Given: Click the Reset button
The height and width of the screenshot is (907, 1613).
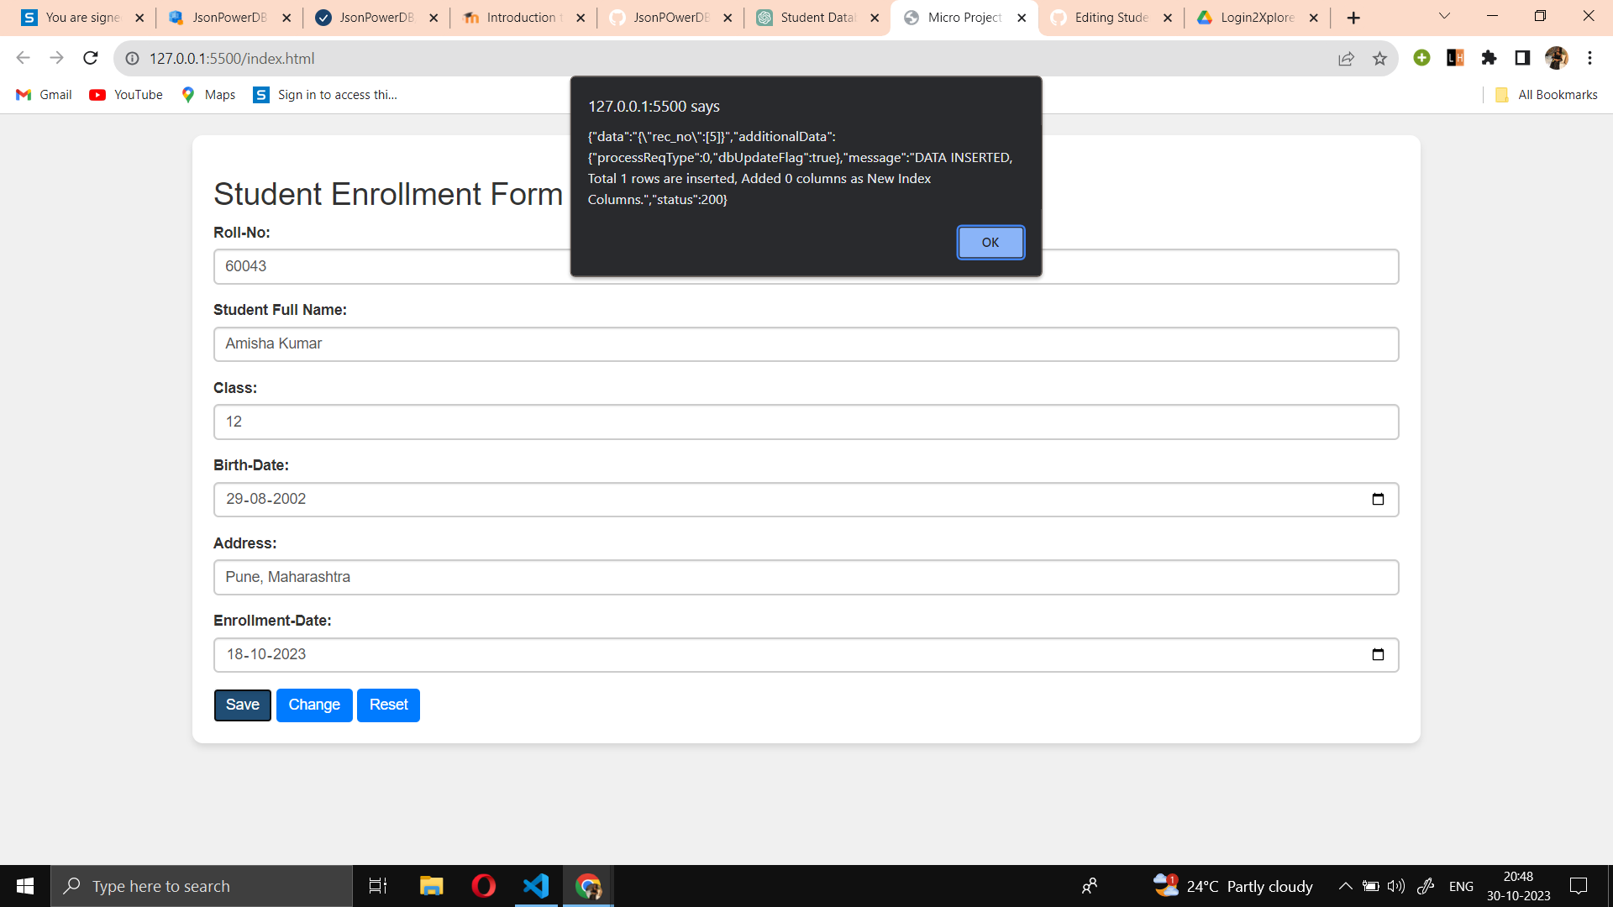Looking at the screenshot, I should click(387, 705).
